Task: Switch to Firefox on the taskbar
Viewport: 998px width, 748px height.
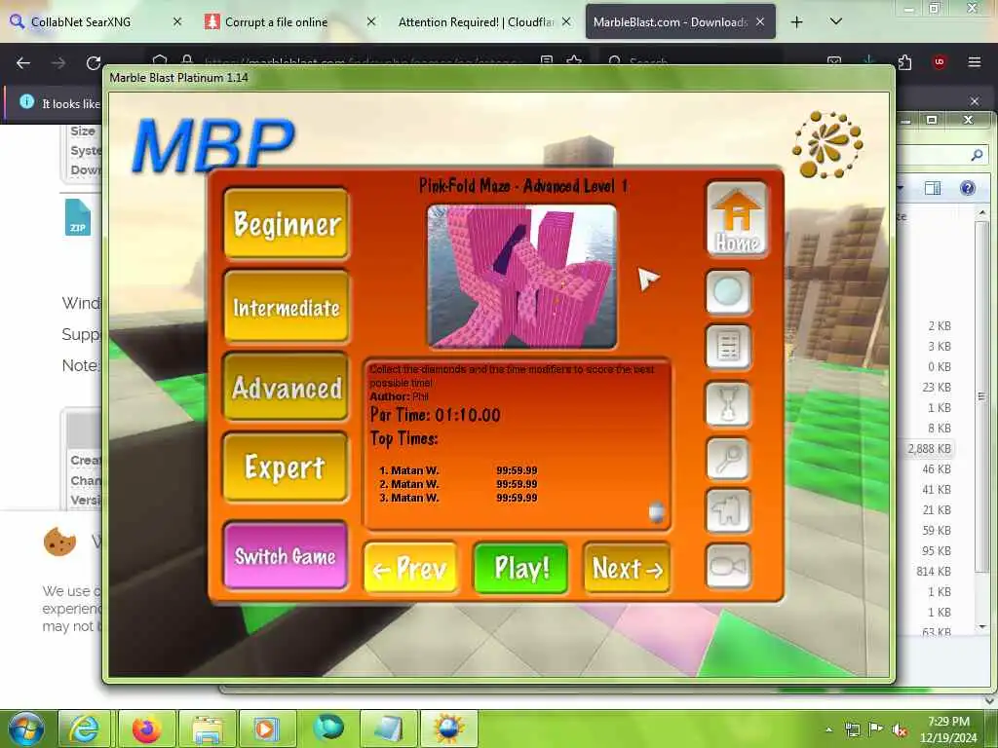Action: click(146, 729)
